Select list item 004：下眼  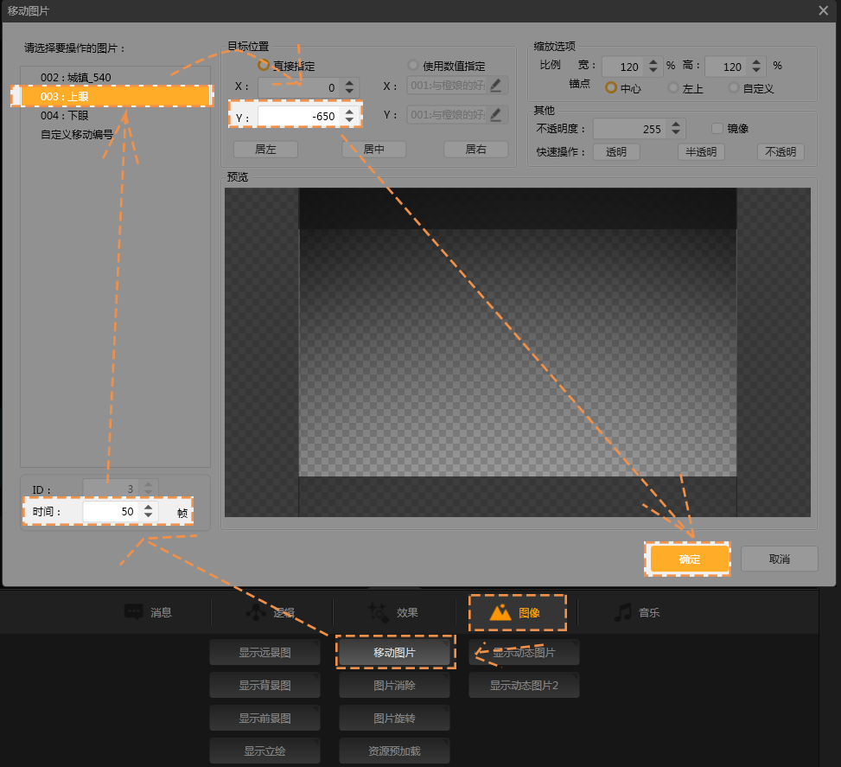pyautogui.click(x=65, y=115)
